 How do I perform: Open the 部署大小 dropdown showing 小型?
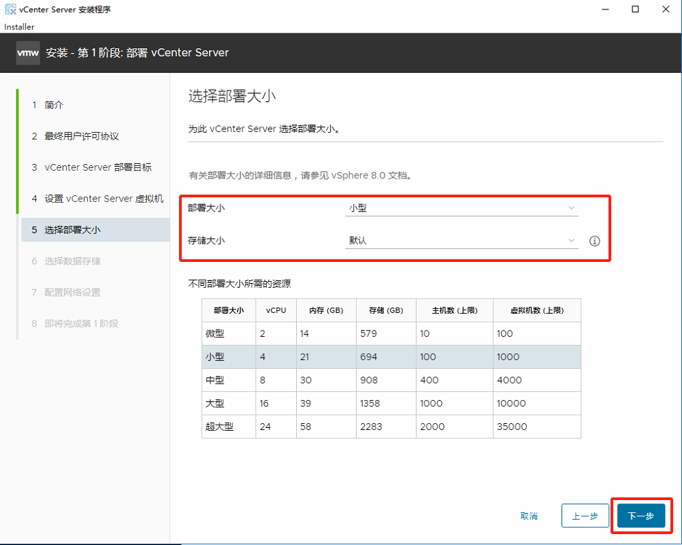(x=461, y=208)
